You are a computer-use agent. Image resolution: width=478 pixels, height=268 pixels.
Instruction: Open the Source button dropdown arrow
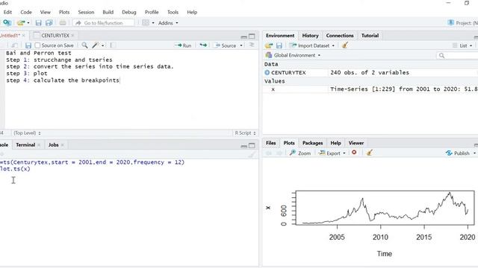(x=241, y=45)
